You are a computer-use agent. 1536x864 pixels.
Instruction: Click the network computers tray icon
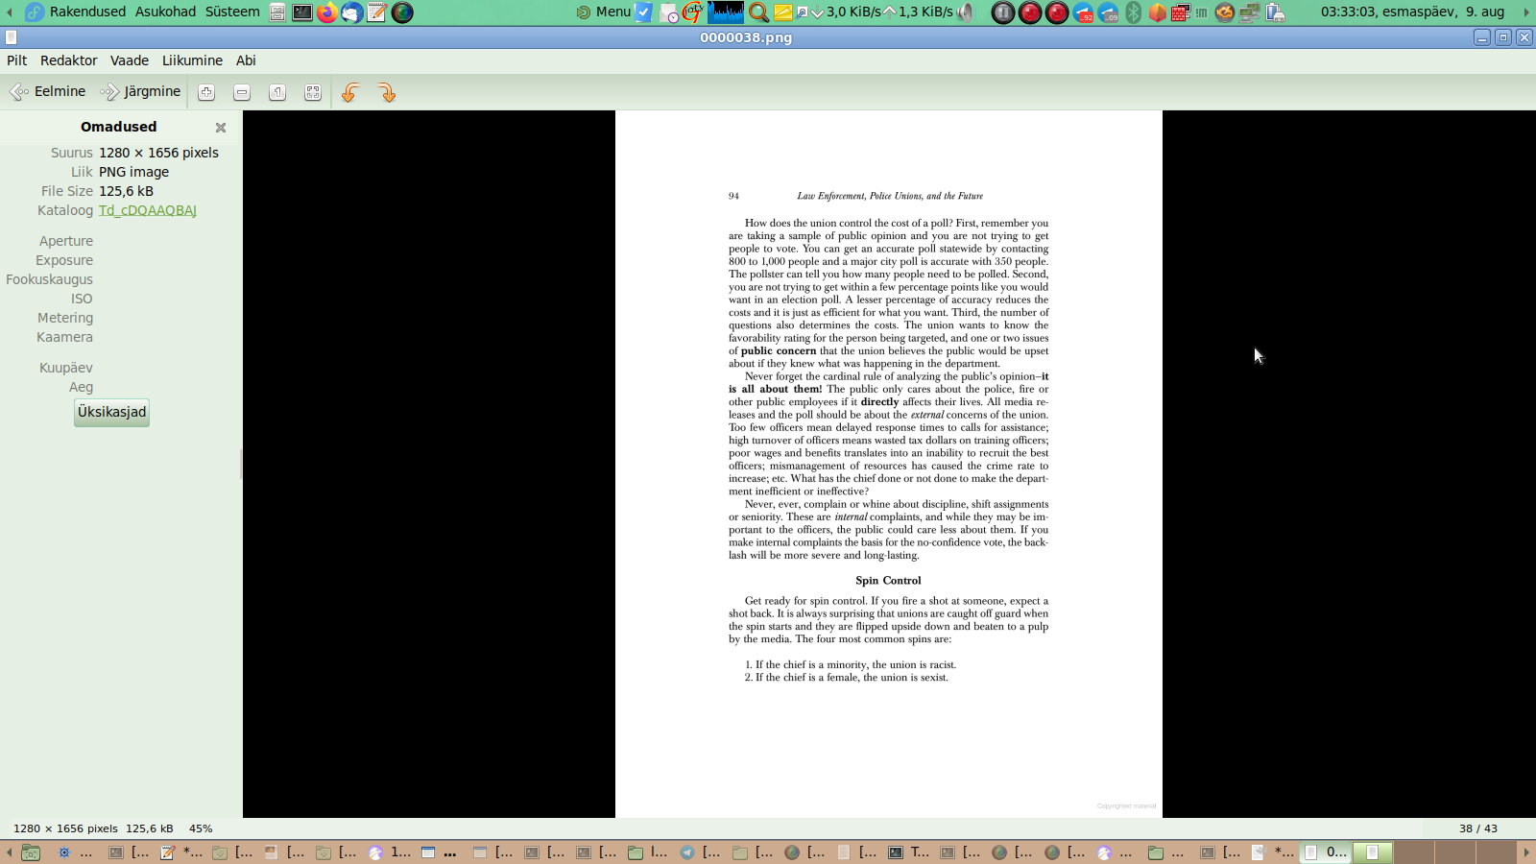coord(1250,12)
